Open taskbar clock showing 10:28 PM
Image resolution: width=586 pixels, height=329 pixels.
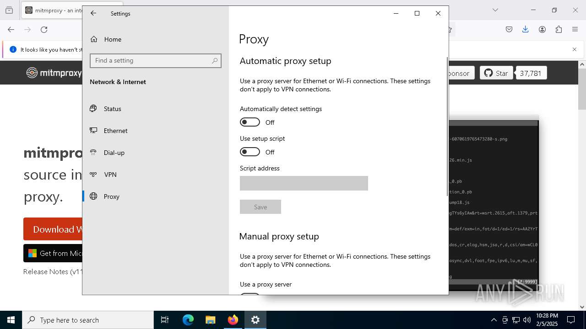[547, 320]
